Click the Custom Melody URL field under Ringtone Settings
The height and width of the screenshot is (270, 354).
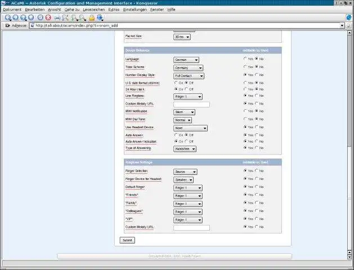[x=191, y=228]
